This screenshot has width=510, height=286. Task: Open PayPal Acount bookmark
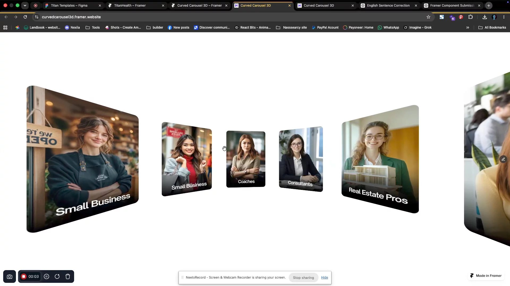325,28
